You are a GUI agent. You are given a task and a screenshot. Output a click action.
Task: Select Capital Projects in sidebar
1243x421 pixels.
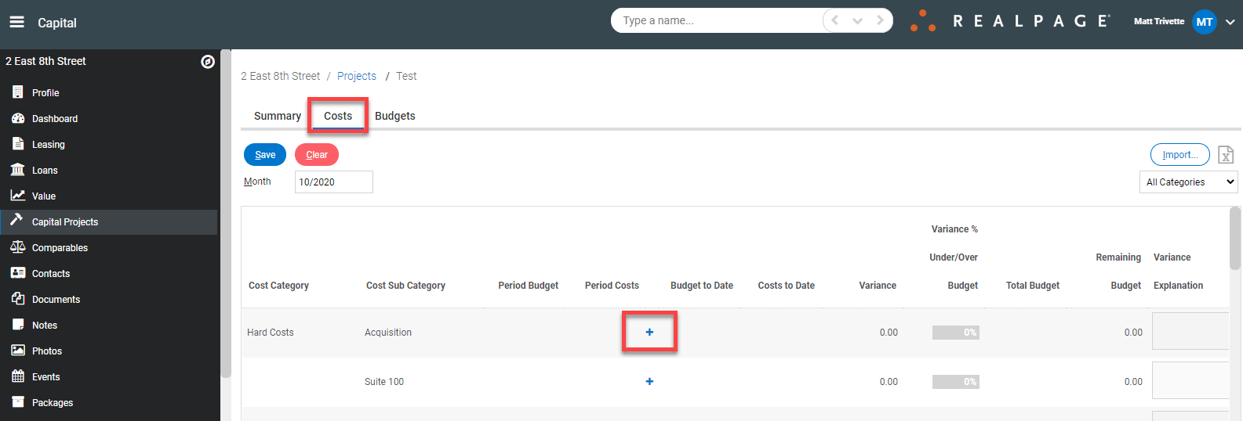[x=110, y=221]
